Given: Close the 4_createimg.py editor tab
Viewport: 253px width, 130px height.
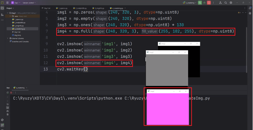Looking at the screenshot, I should pos(125,8).
